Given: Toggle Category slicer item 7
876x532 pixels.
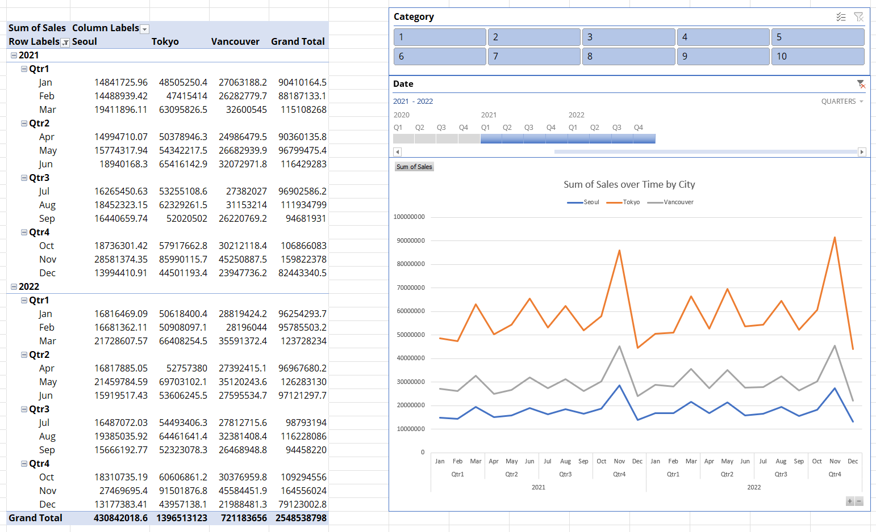Looking at the screenshot, I should coord(534,56).
